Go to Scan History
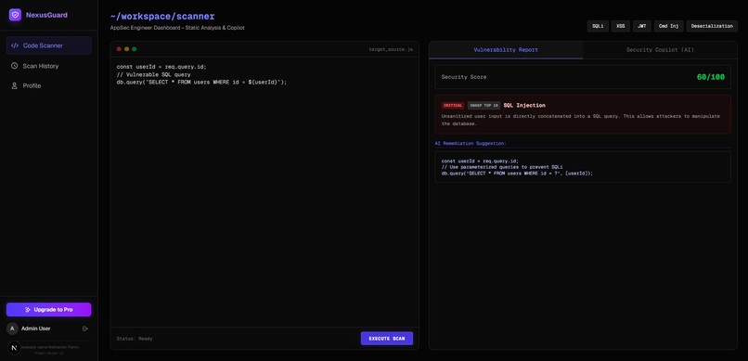This screenshot has width=748, height=361. click(x=48, y=66)
